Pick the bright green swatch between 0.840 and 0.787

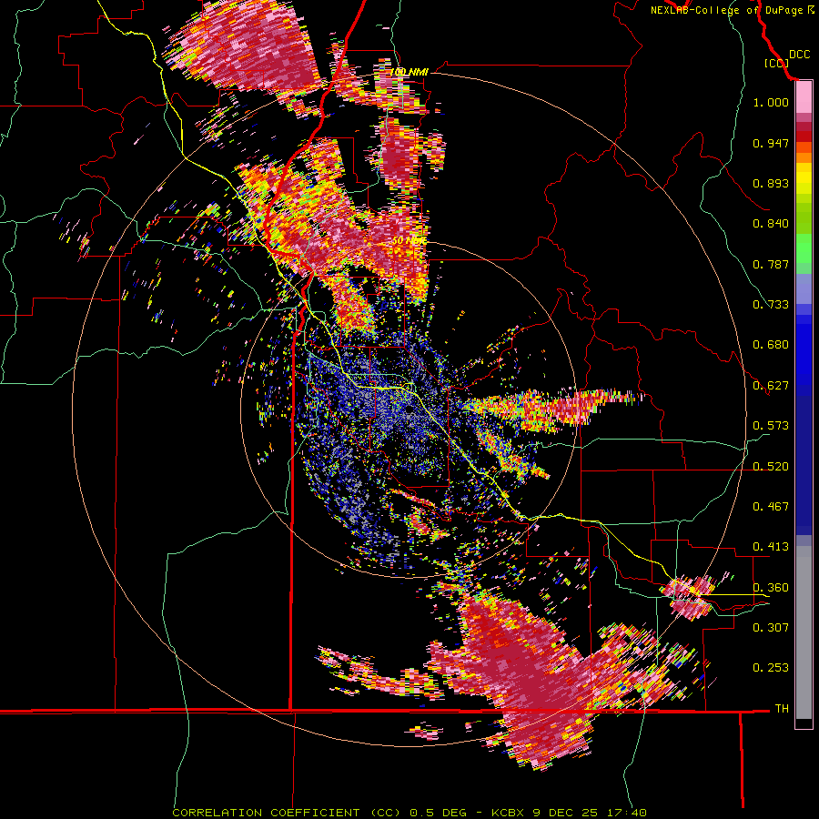click(804, 248)
